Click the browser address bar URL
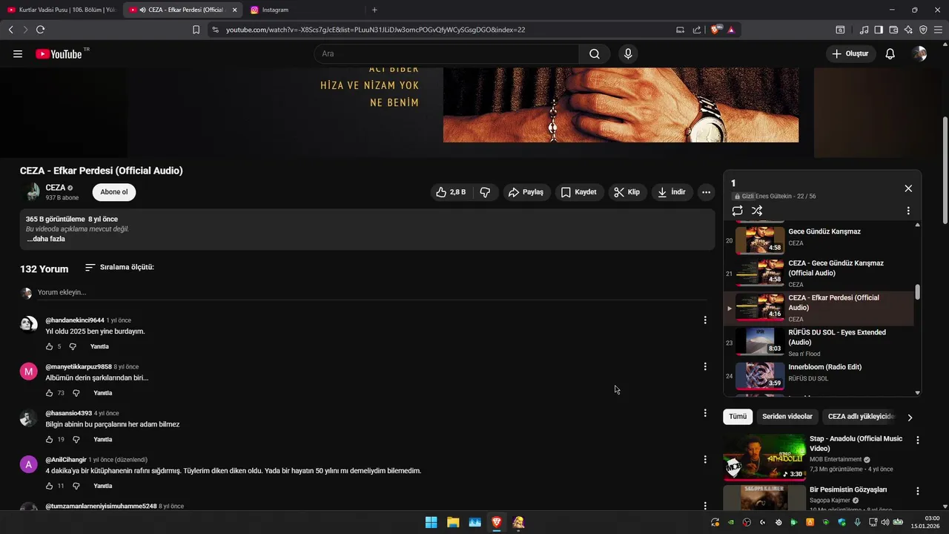The image size is (949, 534). 376,30
